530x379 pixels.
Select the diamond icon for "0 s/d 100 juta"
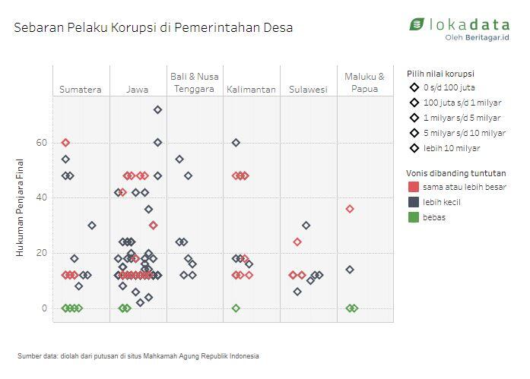point(414,88)
